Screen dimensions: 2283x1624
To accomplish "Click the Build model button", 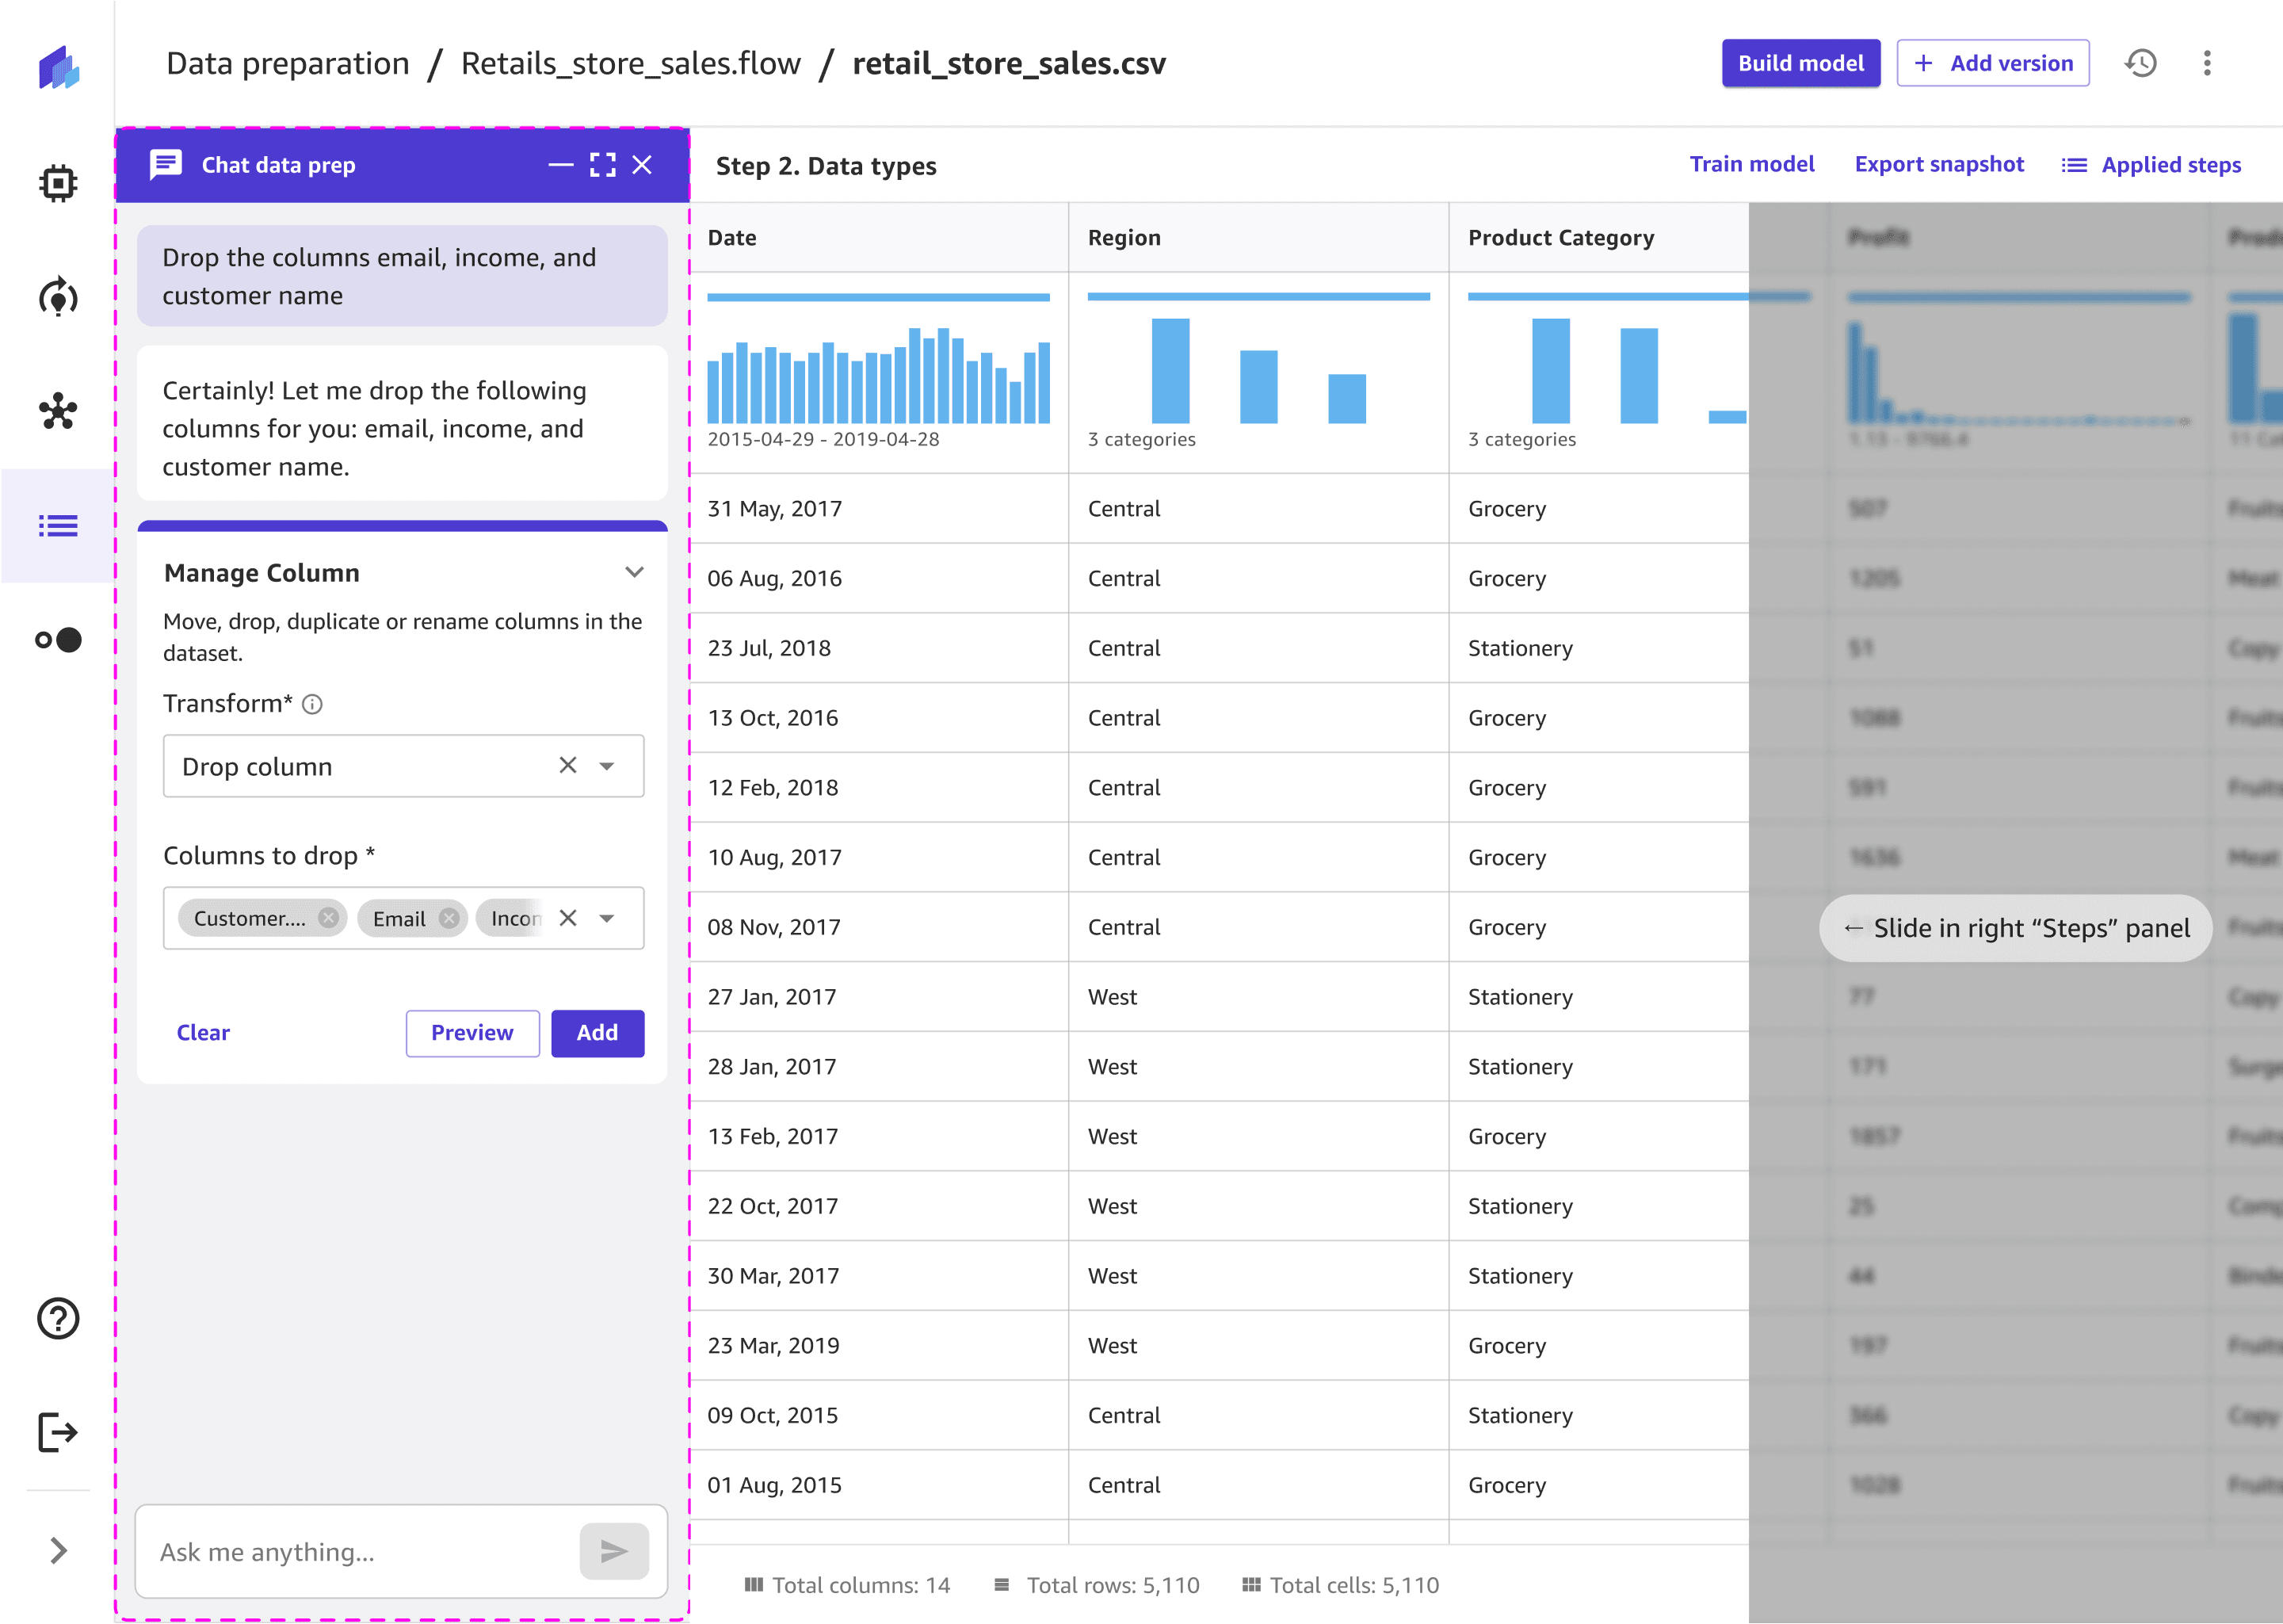I will coord(1799,63).
